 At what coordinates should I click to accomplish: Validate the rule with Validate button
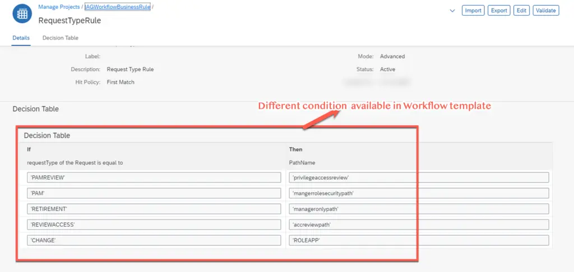(x=545, y=11)
